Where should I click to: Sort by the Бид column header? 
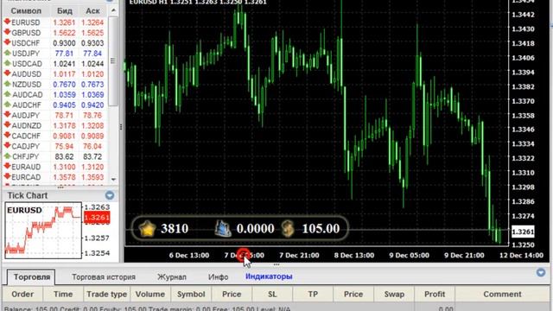[x=65, y=11]
